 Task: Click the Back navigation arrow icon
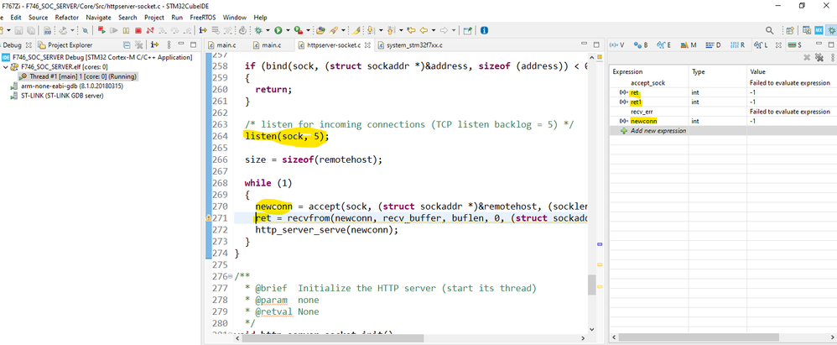click(x=424, y=30)
